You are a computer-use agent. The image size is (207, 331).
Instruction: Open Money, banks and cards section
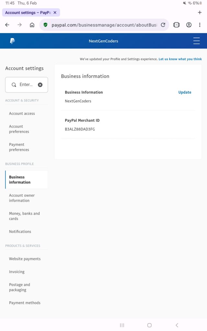pos(24,216)
